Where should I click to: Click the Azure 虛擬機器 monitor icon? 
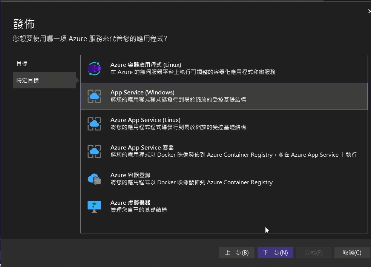pos(94,207)
